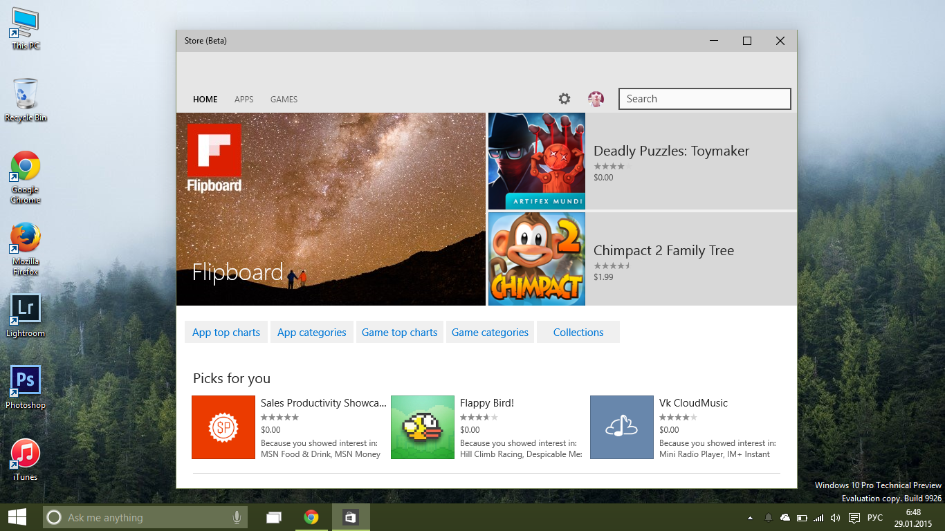Open Game categories

[x=490, y=332]
